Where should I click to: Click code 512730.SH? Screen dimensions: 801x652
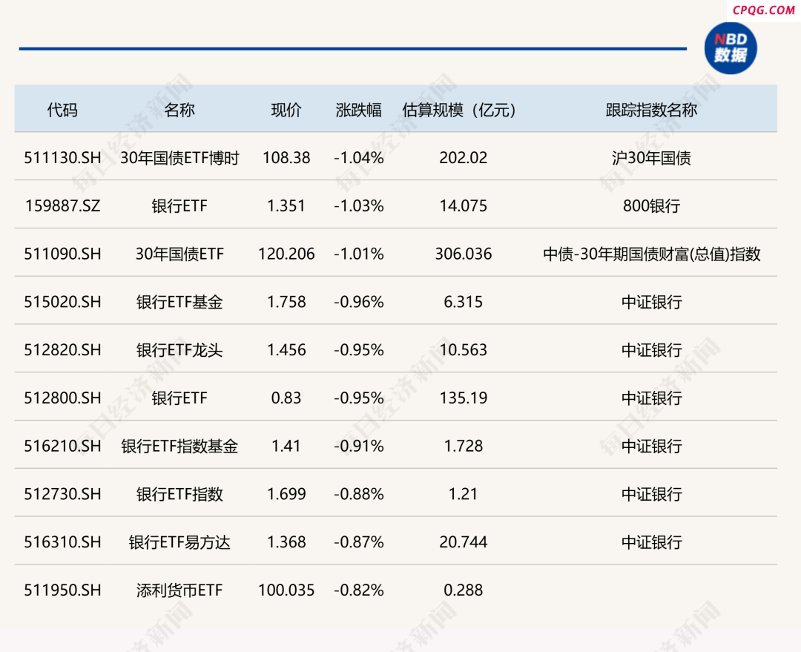[x=62, y=494]
